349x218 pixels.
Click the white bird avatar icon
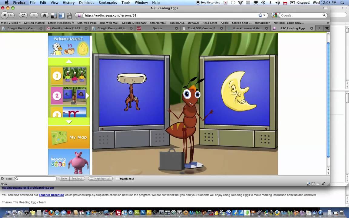pos(56,49)
